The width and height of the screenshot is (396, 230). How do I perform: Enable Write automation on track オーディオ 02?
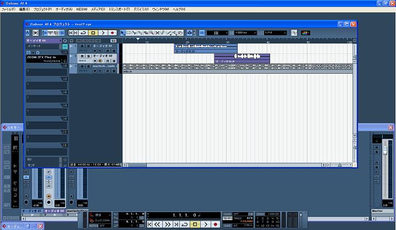tap(114, 61)
